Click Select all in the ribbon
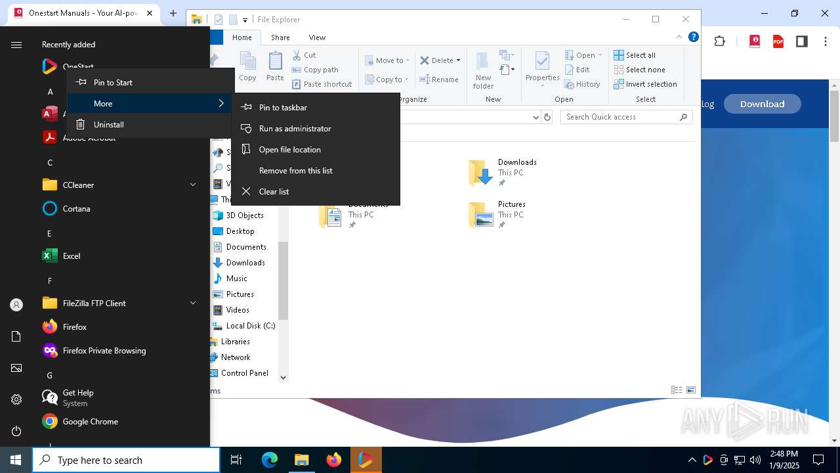Image resolution: width=840 pixels, height=473 pixels. tap(635, 55)
